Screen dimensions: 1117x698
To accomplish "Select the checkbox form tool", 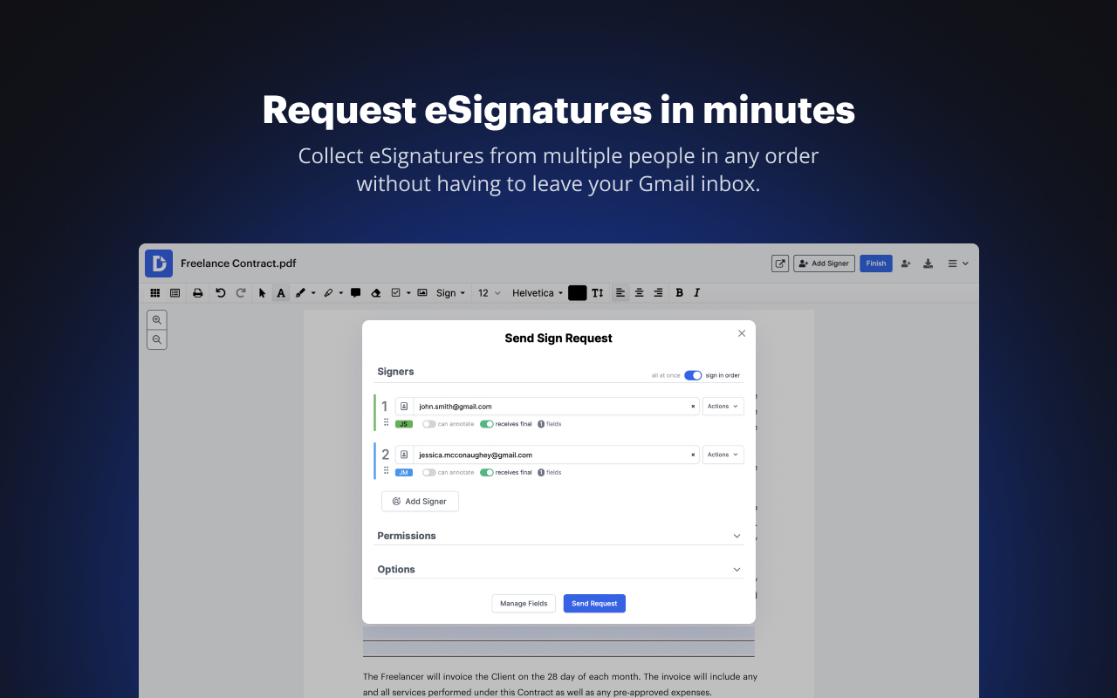I will click(396, 293).
